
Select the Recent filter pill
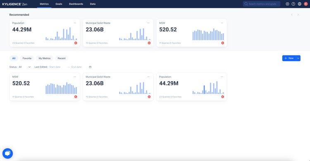pyautogui.click(x=62, y=58)
